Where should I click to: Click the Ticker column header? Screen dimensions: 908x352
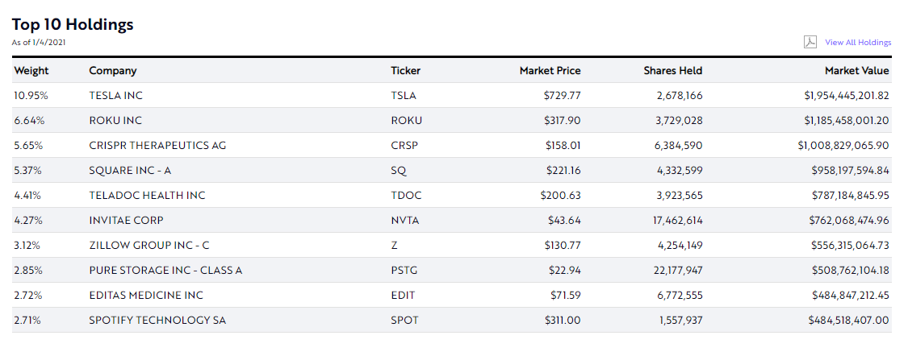(405, 71)
